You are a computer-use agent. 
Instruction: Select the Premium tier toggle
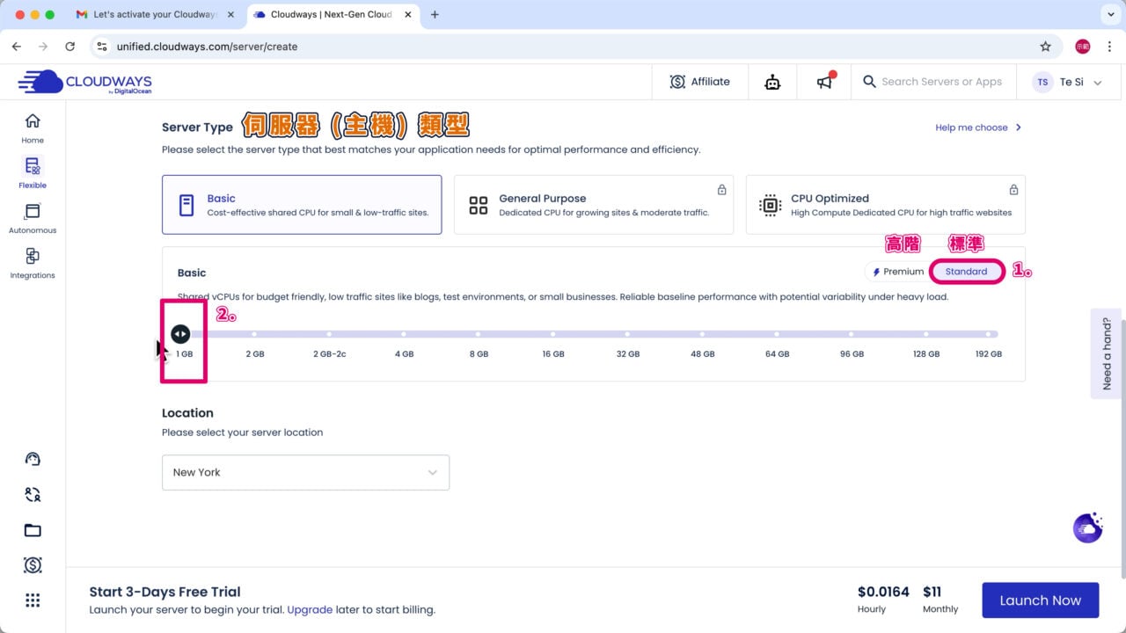click(897, 272)
